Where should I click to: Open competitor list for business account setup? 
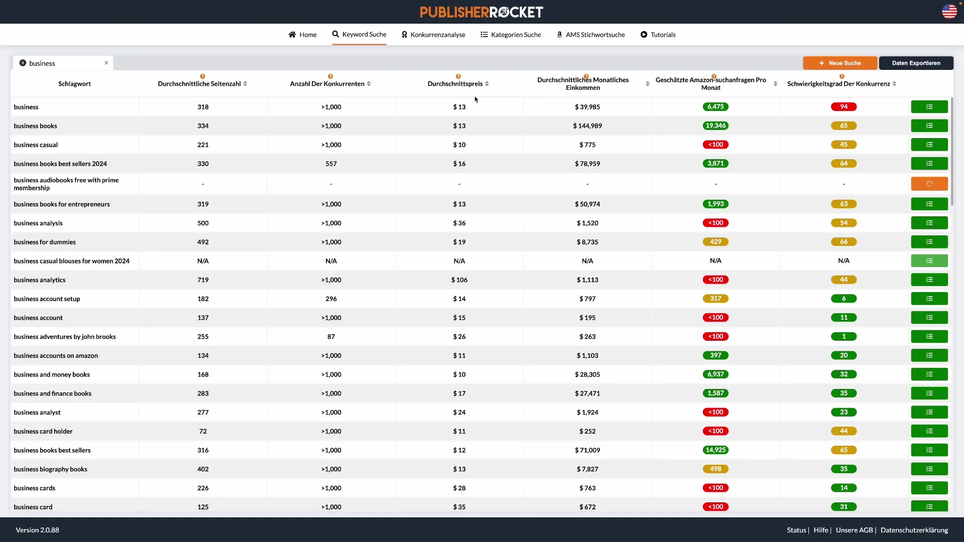(929, 299)
